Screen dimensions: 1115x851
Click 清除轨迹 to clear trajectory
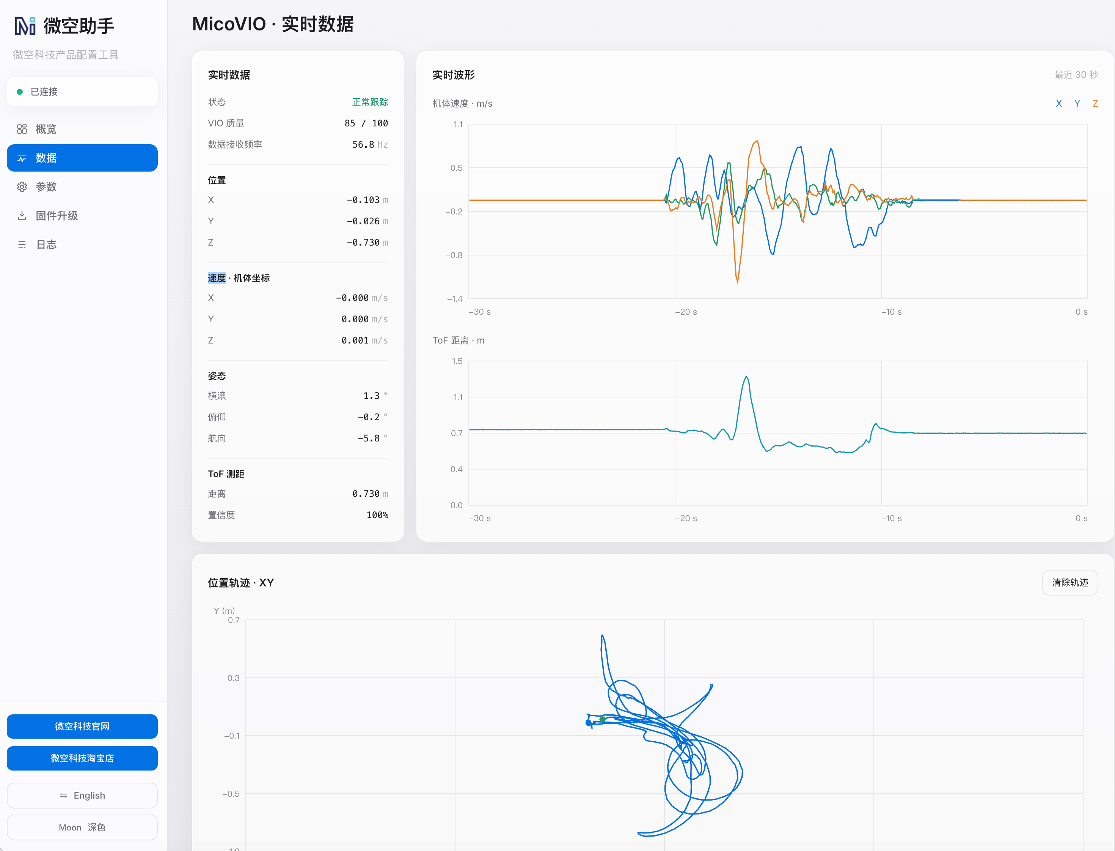pyautogui.click(x=1070, y=583)
